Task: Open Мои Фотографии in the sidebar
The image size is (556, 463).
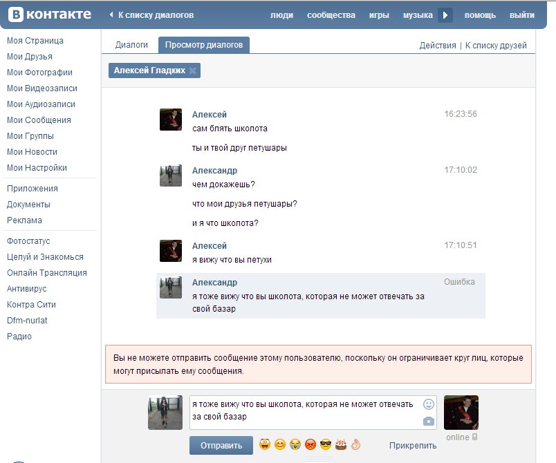Action: (39, 73)
